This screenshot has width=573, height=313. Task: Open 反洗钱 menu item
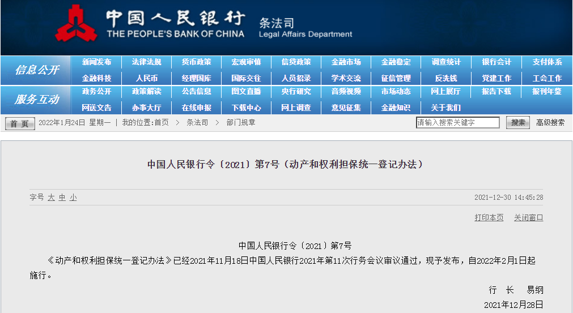click(x=446, y=78)
